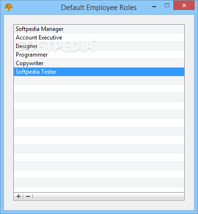198x214 pixels.
Task: Maximize the Default Employee Roles window
Action: coord(167,6)
